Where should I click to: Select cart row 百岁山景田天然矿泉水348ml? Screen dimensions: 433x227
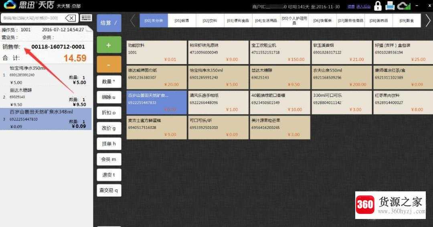(x=46, y=119)
